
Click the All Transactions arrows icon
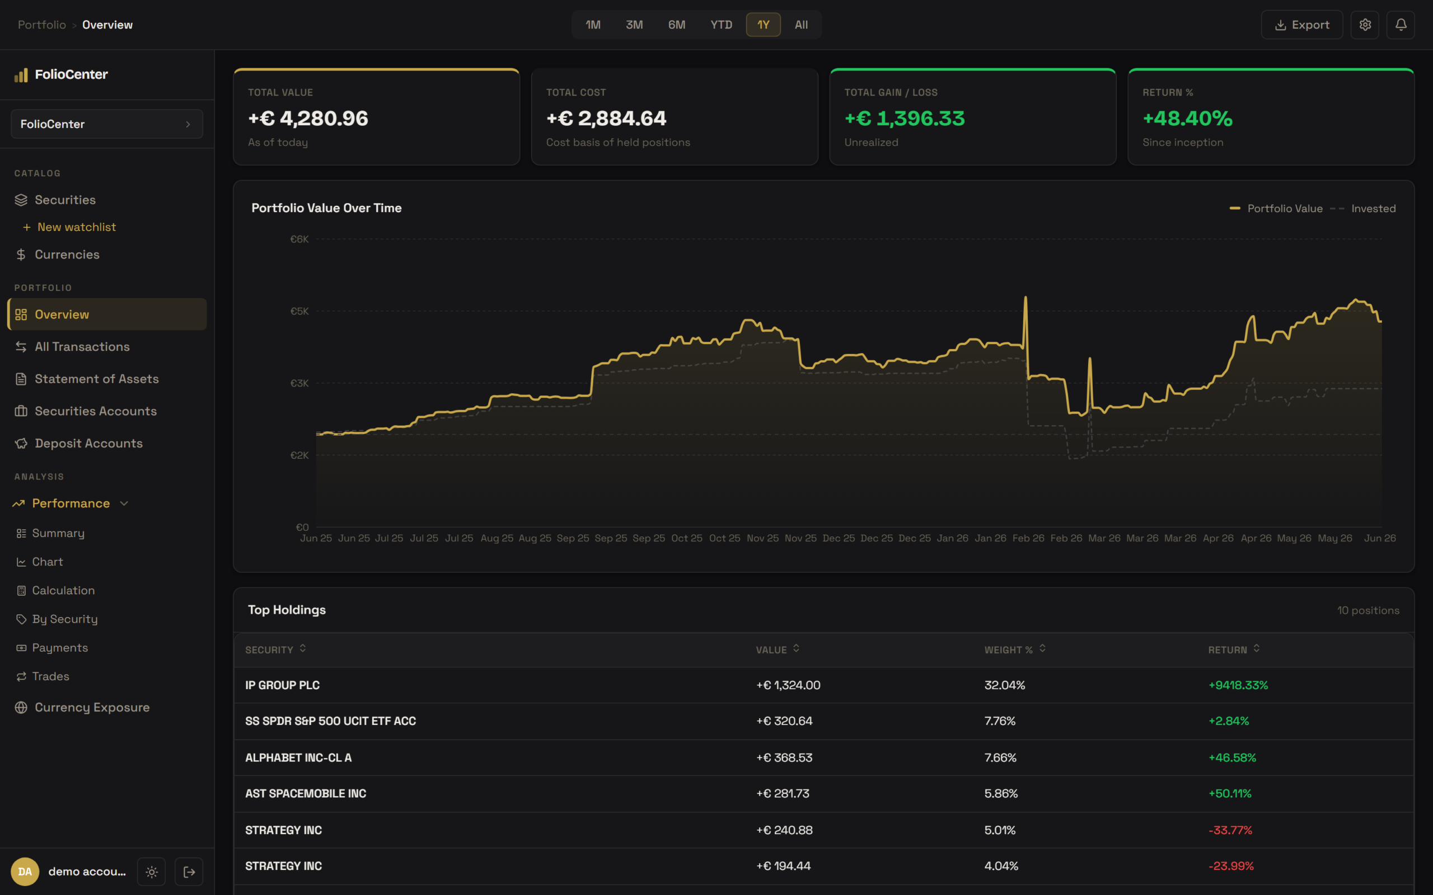21,347
